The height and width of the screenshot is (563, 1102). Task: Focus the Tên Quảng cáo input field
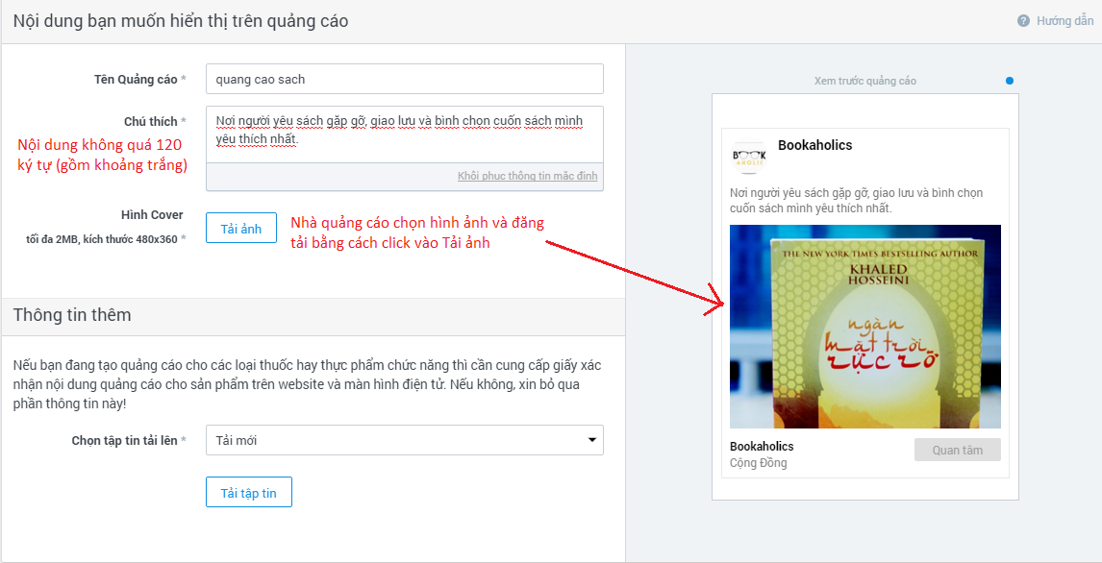coord(404,79)
